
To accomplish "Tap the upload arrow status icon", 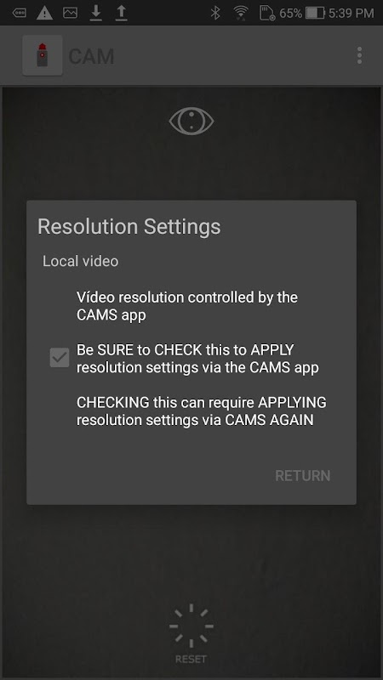I will [121, 13].
